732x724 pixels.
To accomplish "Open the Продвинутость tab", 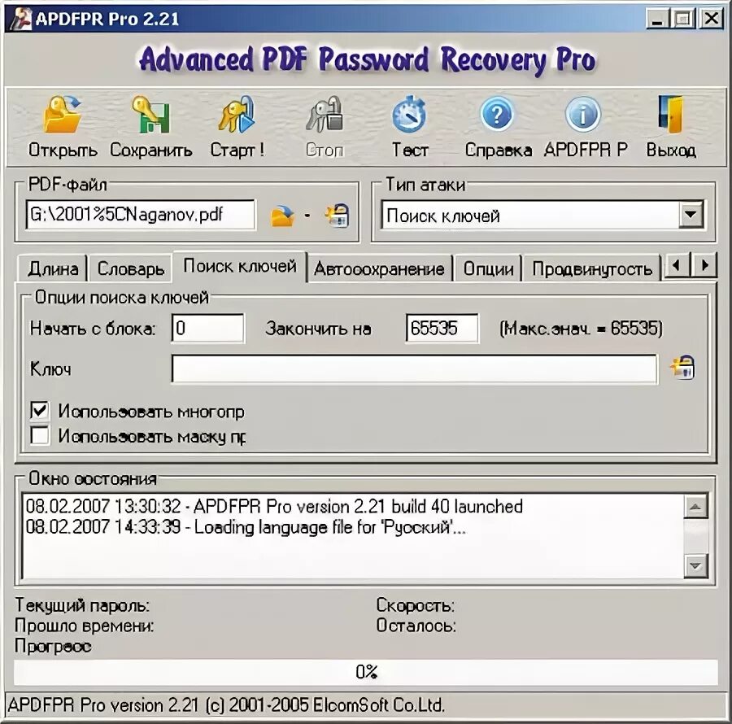I will pos(592,269).
